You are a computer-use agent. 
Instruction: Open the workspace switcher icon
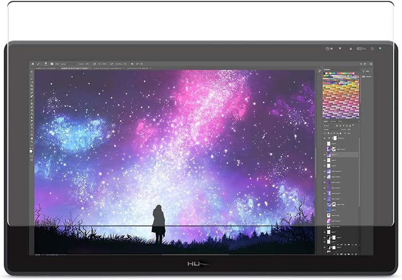365,64
